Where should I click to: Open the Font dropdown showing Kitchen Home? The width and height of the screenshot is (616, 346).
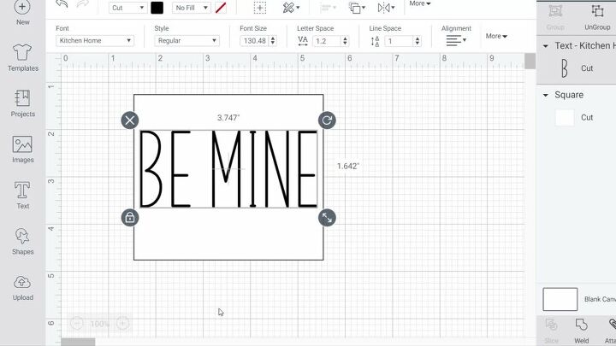[95, 41]
